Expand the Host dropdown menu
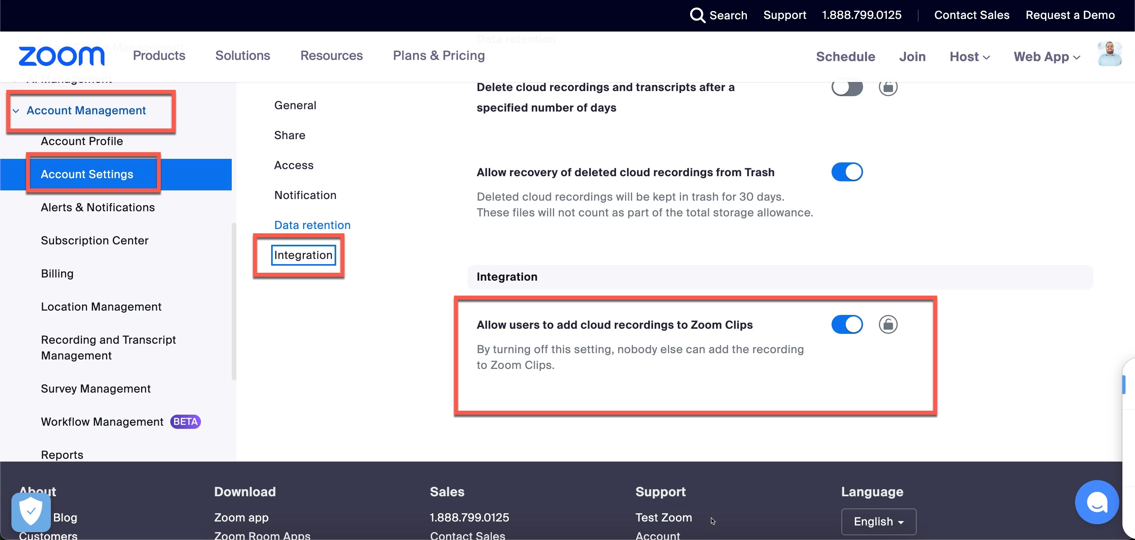This screenshot has height=540, width=1135. coord(969,57)
